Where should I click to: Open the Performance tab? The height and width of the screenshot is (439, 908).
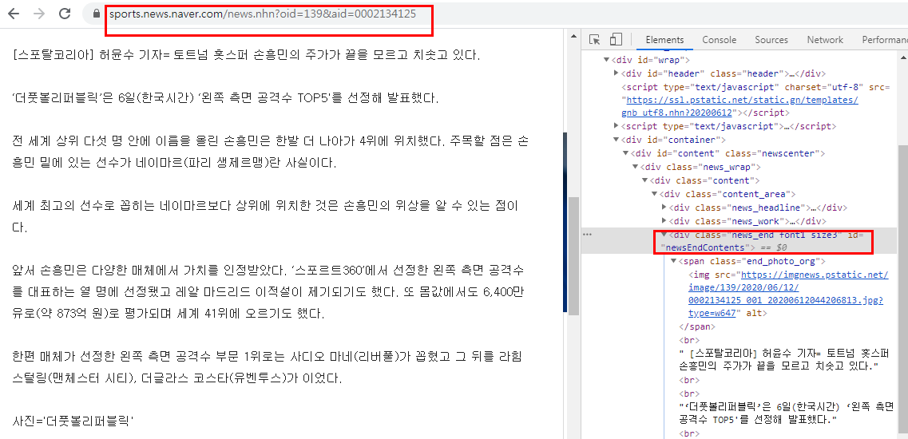[x=884, y=40]
